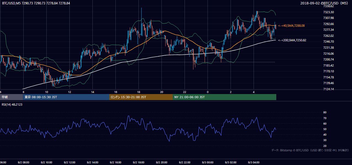Viewport: 352px width, 165px height.
Task: Click hour 22 on the price chart axis
Action: coord(185,92)
